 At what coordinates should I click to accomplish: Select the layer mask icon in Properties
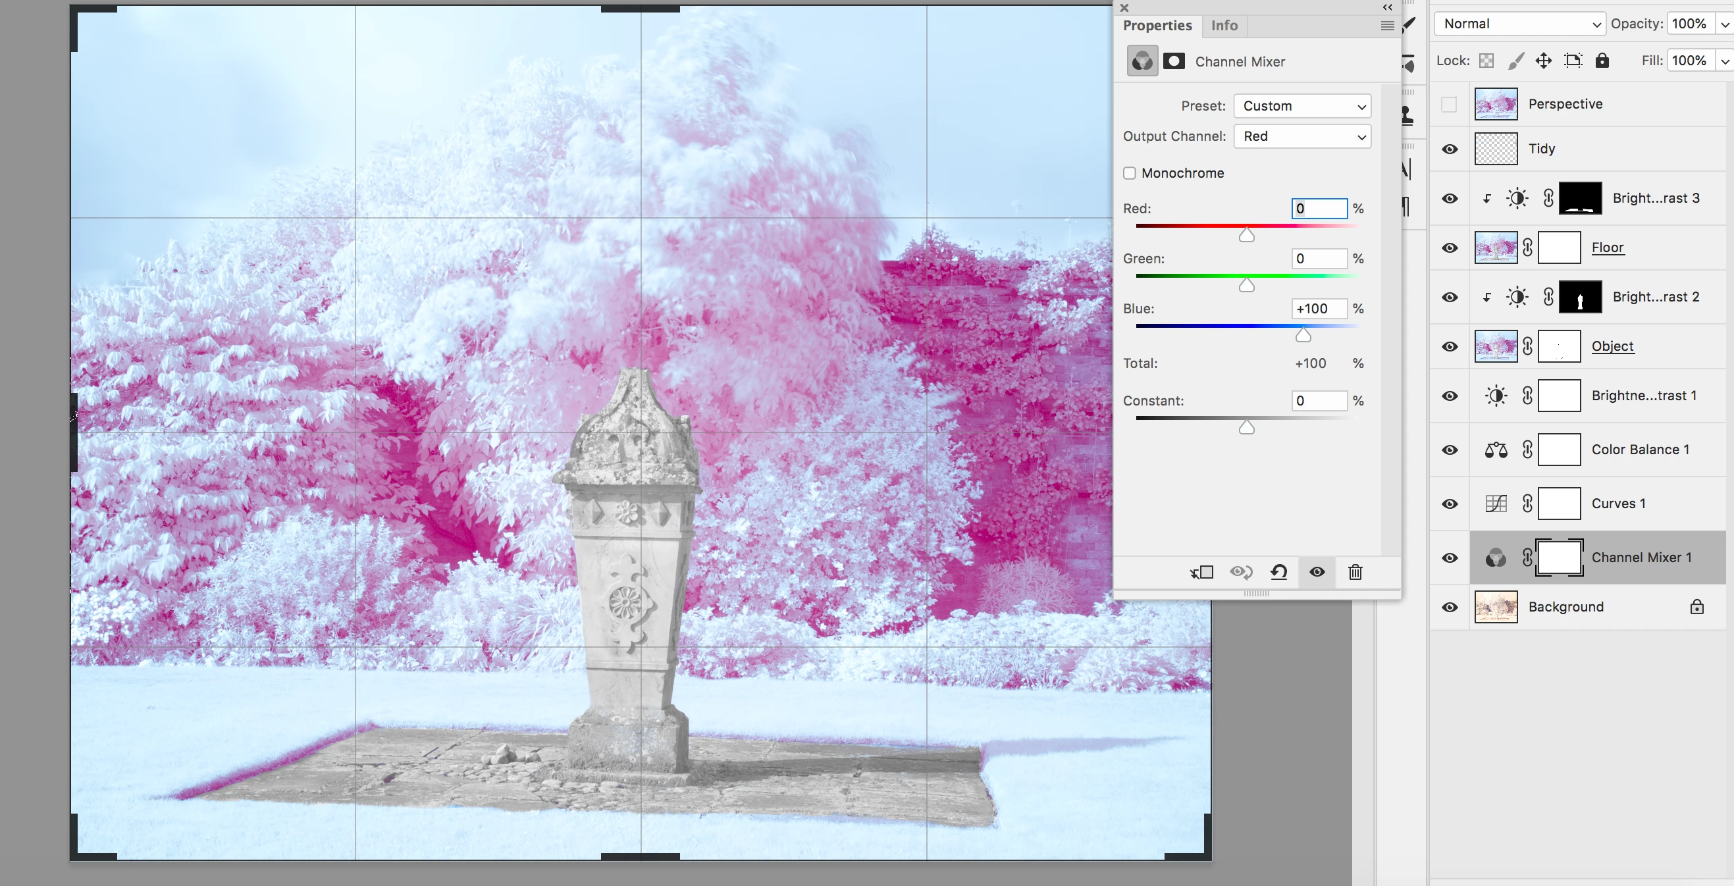click(x=1173, y=61)
